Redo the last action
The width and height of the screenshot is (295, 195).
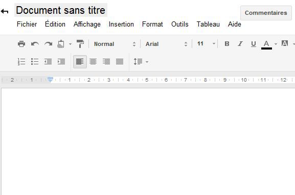coord(49,44)
